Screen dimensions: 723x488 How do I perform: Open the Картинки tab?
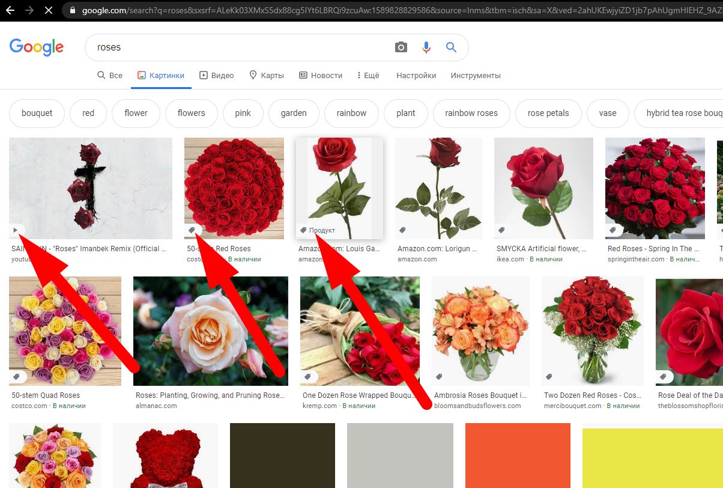tap(161, 75)
